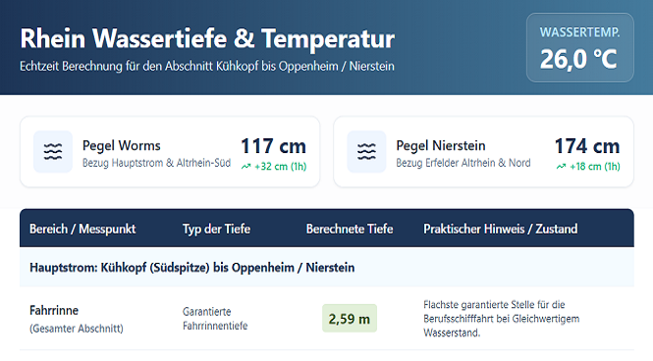Click the Bereich / Messpunkt column header
The width and height of the screenshot is (653, 361).
click(x=82, y=229)
